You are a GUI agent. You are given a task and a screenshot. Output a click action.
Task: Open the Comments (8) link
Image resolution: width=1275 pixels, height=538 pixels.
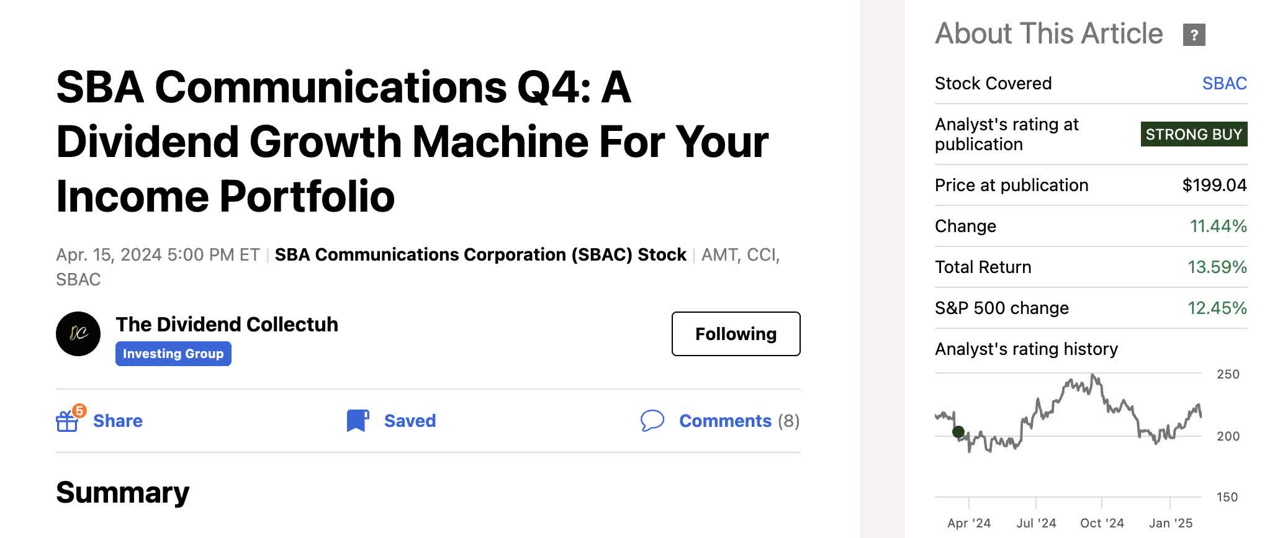(739, 421)
